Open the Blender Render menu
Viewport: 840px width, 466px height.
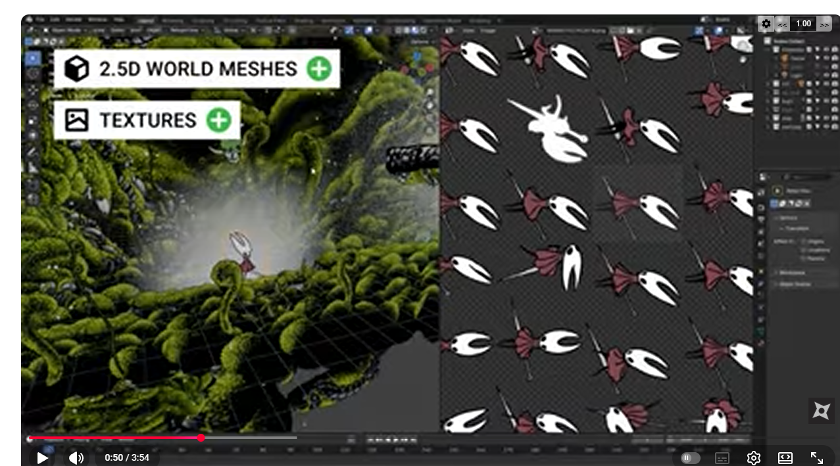(74, 20)
